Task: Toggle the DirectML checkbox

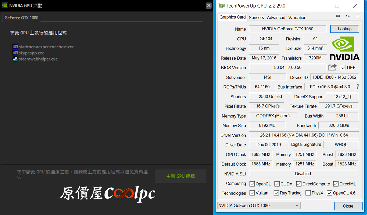Action: [336, 184]
